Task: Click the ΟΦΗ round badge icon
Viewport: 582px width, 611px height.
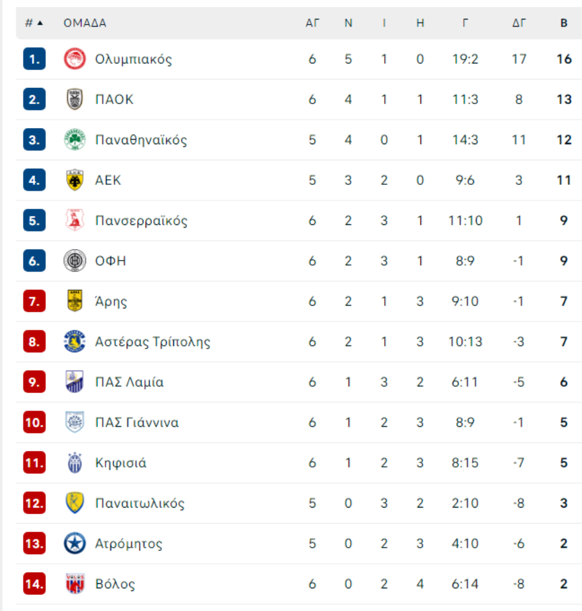Action: point(75,261)
